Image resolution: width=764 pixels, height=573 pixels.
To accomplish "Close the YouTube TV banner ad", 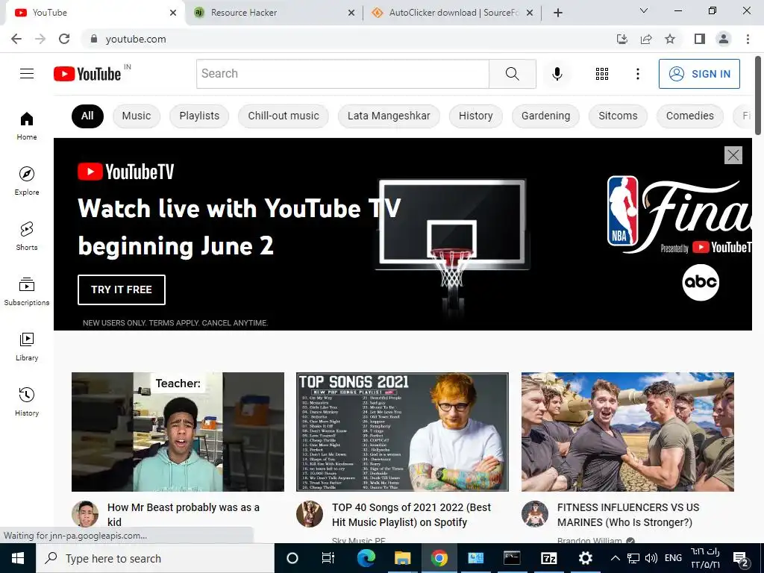I will click(x=733, y=155).
